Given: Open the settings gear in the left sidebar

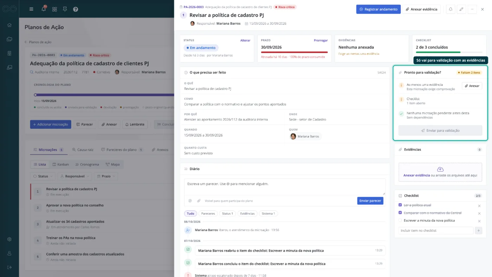Looking at the screenshot, I should point(9,239).
